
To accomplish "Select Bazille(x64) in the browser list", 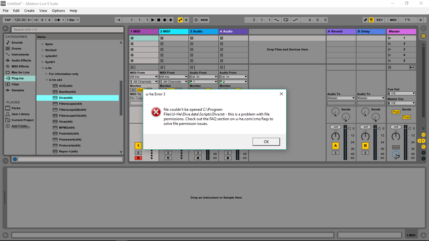I will click(78, 92).
